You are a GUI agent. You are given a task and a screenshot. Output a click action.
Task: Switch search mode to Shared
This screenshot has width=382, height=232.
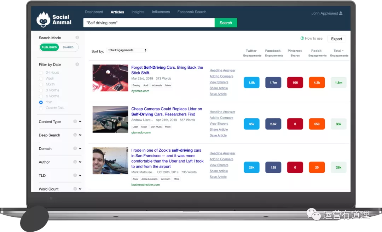(68, 47)
